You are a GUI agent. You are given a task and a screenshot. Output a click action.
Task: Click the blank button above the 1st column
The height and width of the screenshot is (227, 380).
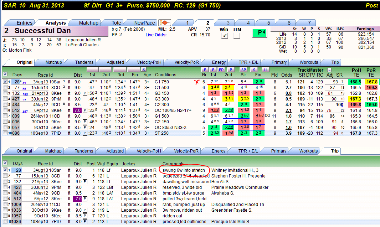(x=92, y=69)
